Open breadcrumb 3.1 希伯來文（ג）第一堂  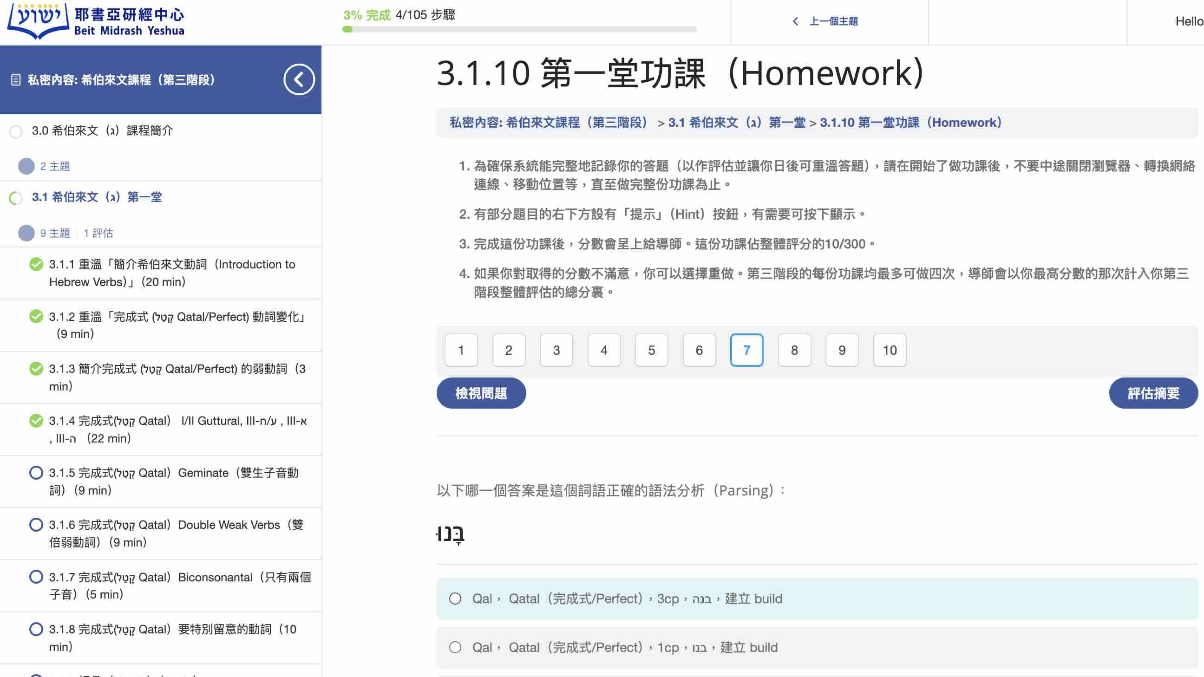click(737, 123)
